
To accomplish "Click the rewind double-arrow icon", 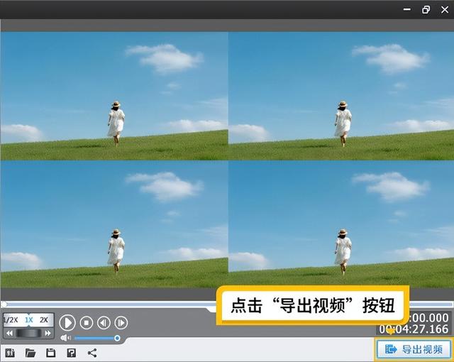I will 9,333.
